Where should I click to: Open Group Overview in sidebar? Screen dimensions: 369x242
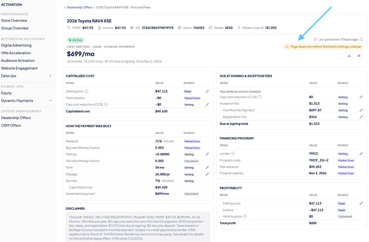coord(15,28)
